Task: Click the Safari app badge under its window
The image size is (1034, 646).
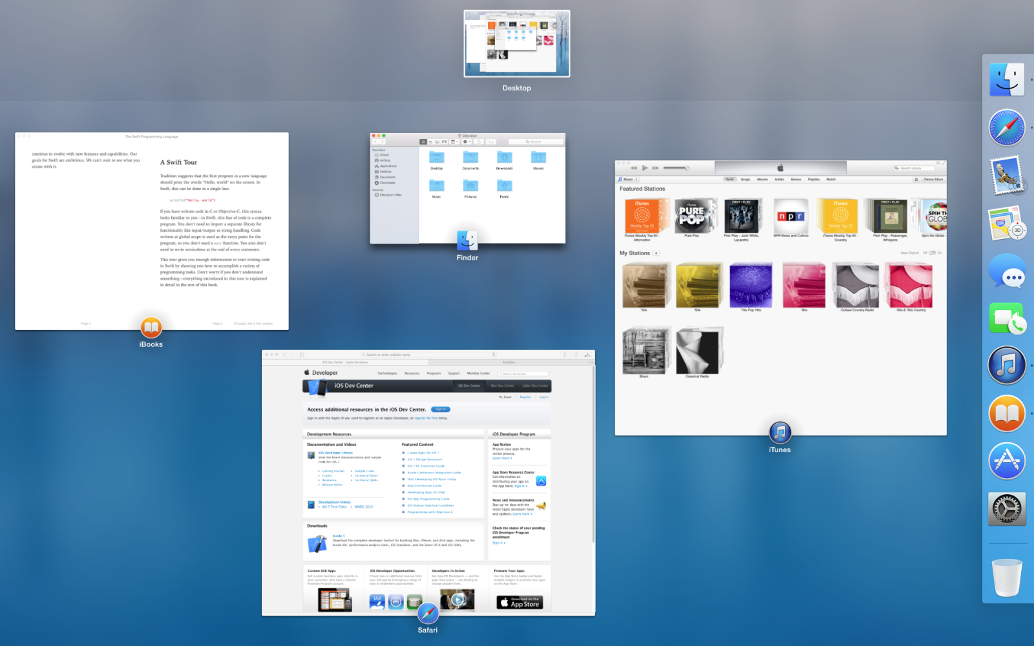Action: (x=428, y=613)
